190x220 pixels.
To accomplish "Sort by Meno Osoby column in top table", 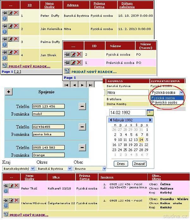I will 49,5.
